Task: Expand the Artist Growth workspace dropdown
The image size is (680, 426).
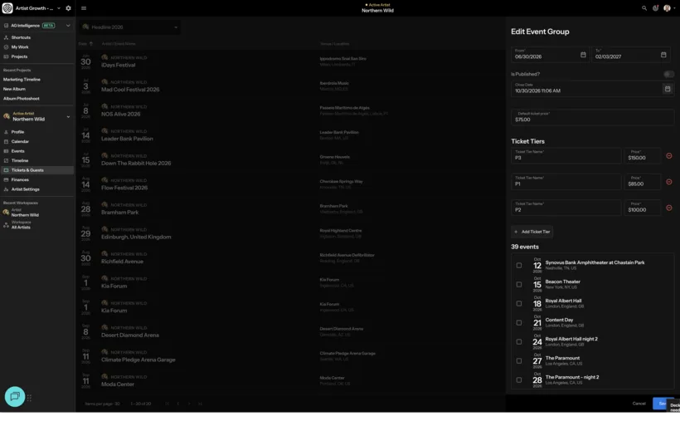Action: tap(59, 8)
